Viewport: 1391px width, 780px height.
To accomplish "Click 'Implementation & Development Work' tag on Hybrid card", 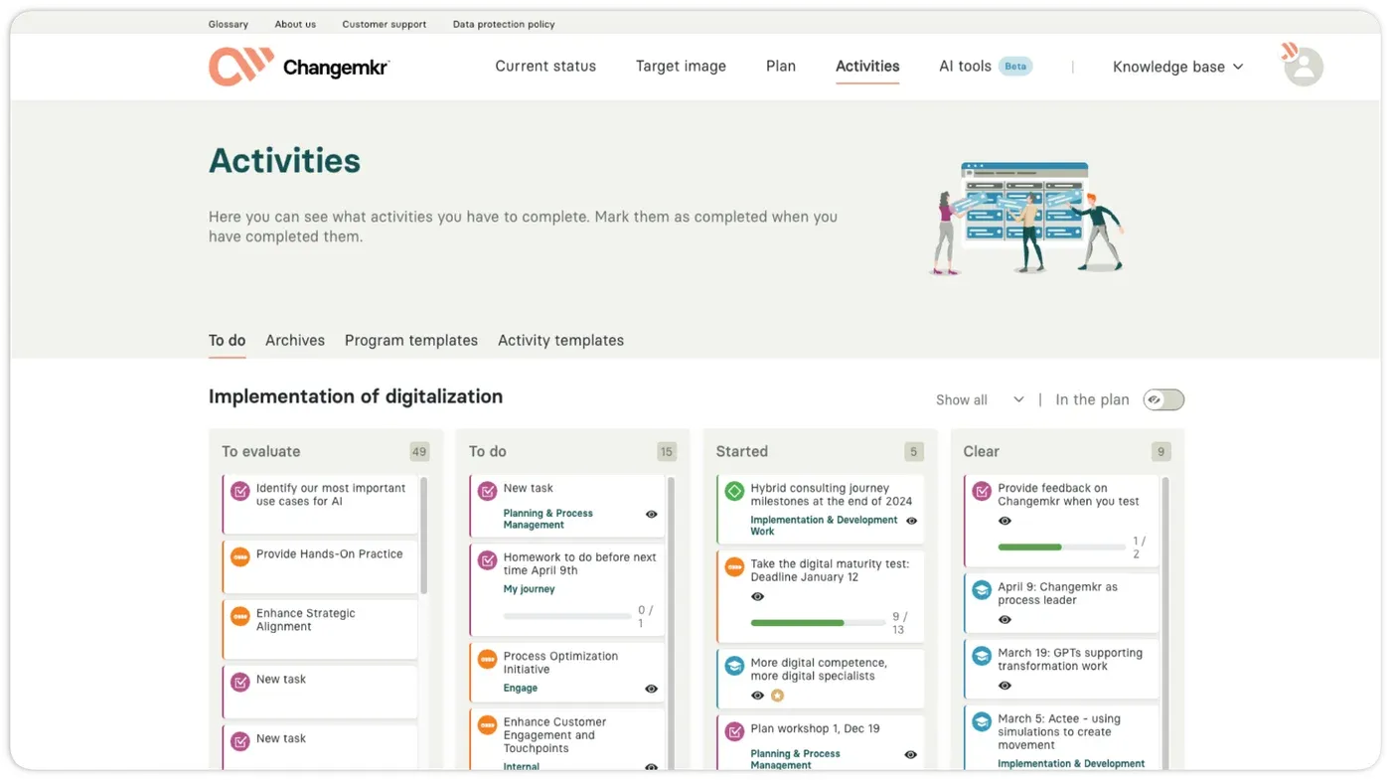I will (x=824, y=526).
